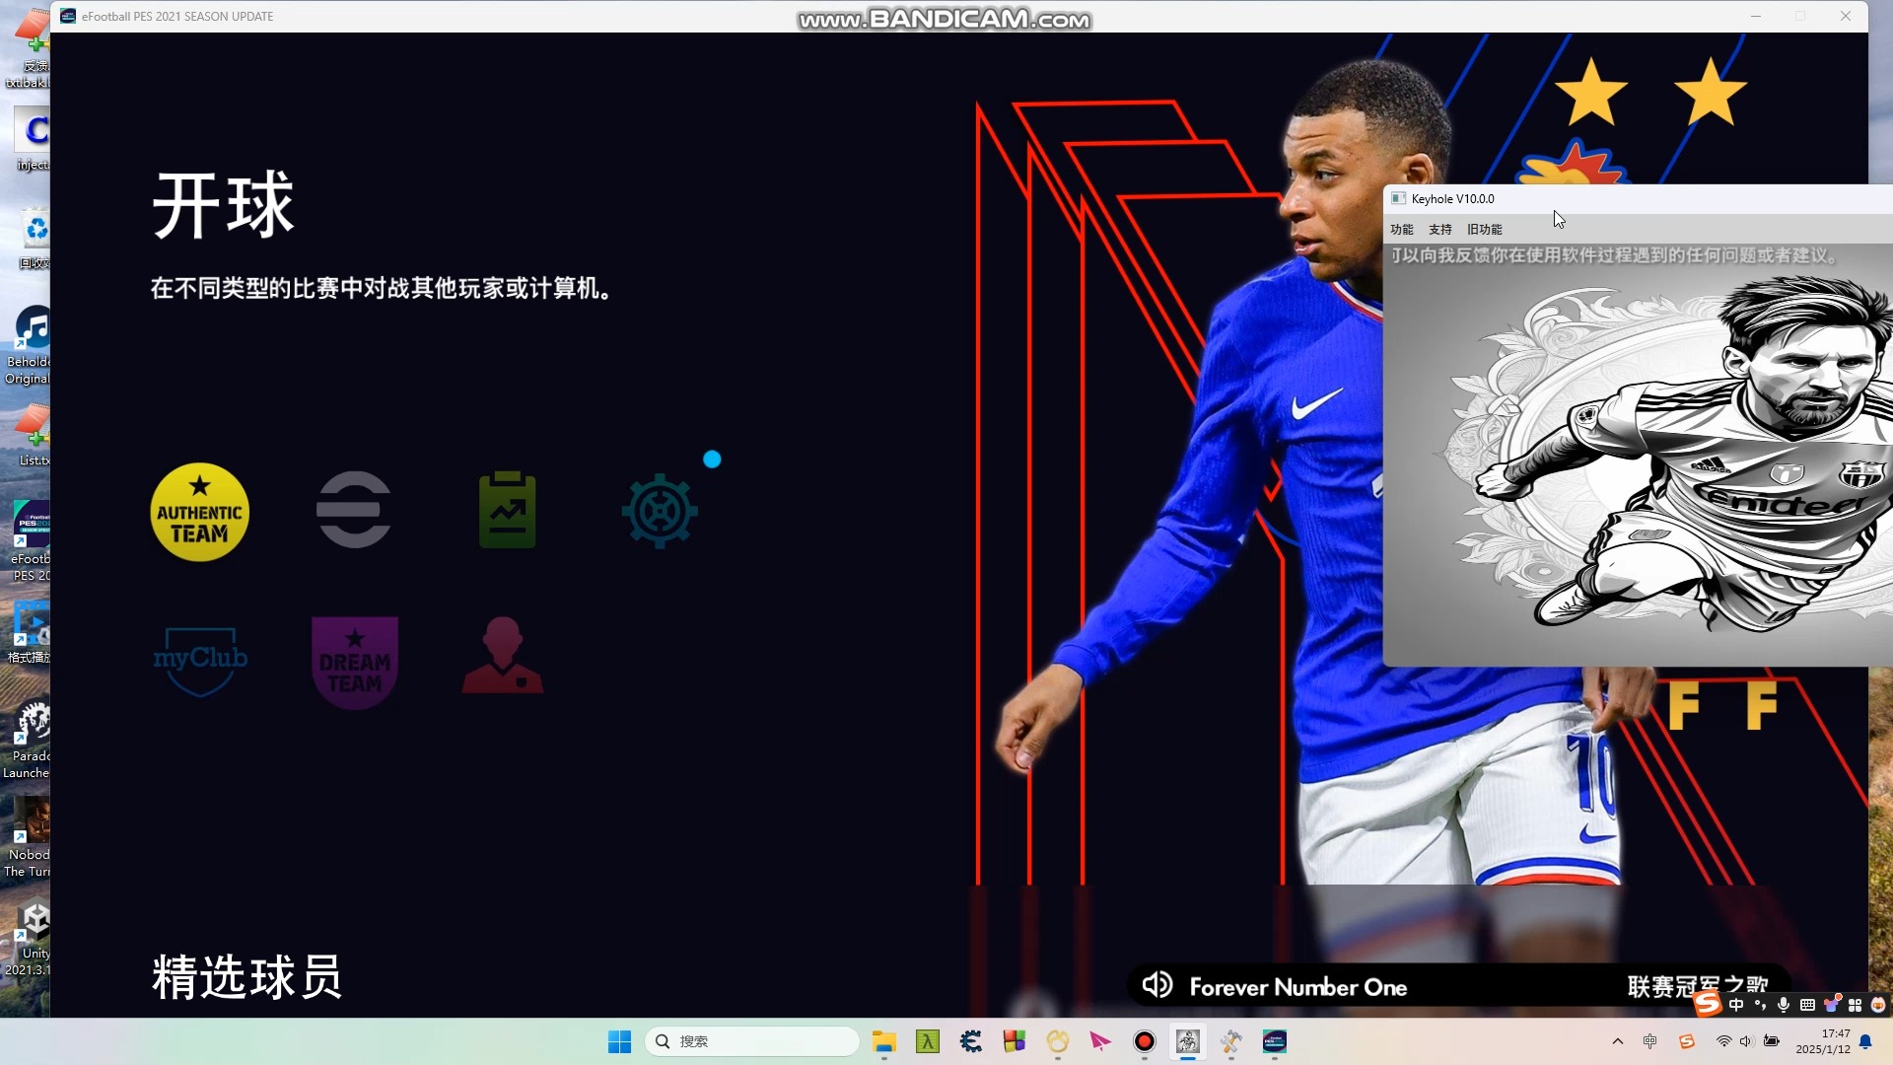Mute the Forever Number One song speaker icon
This screenshot has height=1065, width=1893.
[x=1157, y=985]
